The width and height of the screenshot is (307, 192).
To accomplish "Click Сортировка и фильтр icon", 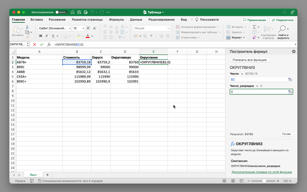I will click(268, 32).
